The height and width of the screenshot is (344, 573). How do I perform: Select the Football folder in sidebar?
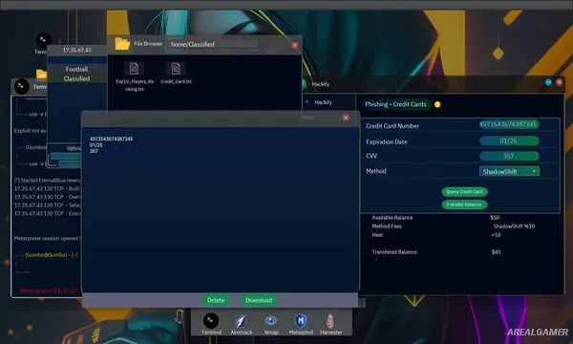[76, 69]
